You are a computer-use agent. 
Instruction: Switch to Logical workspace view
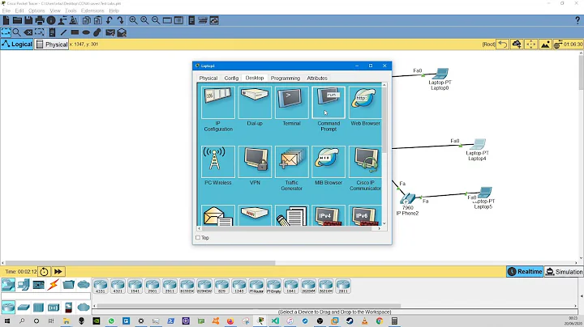(x=17, y=45)
